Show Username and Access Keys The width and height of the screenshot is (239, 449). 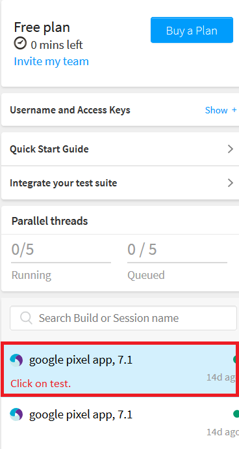pos(216,110)
